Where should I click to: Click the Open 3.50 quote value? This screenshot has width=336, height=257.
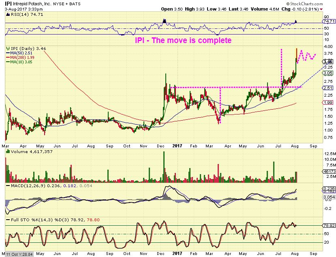(x=172, y=9)
